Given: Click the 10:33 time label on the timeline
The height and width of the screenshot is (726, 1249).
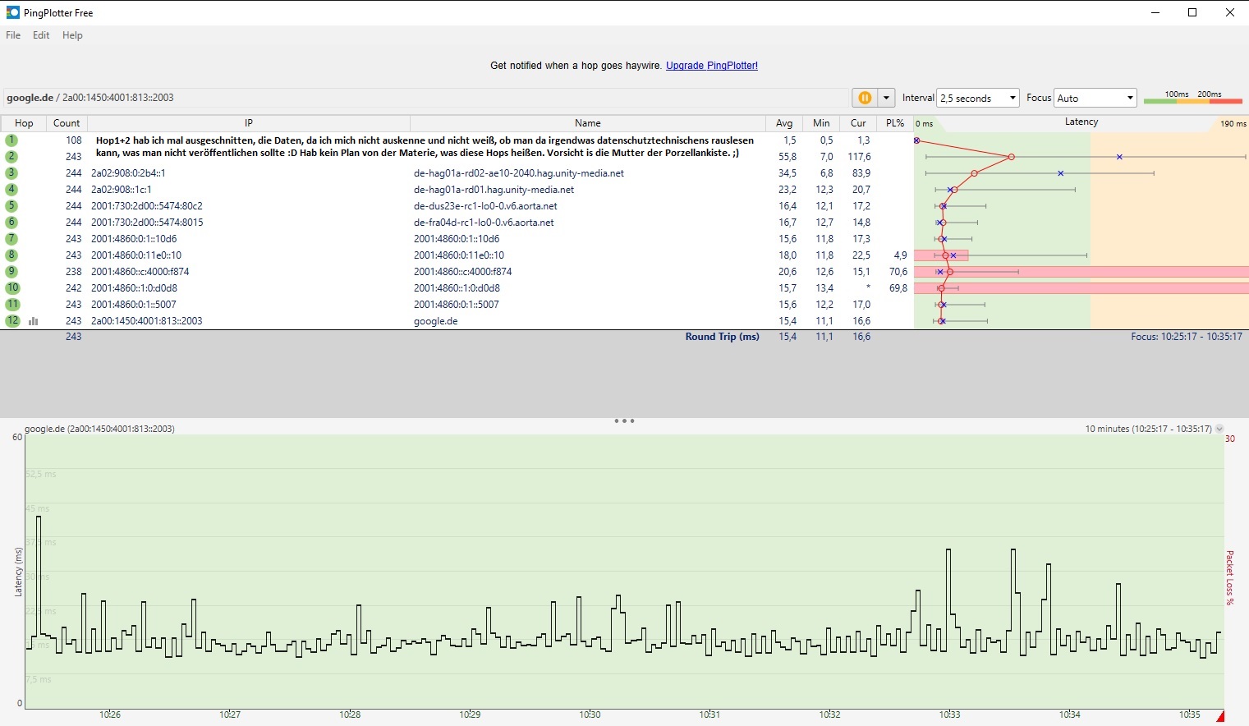Looking at the screenshot, I should pos(949,715).
